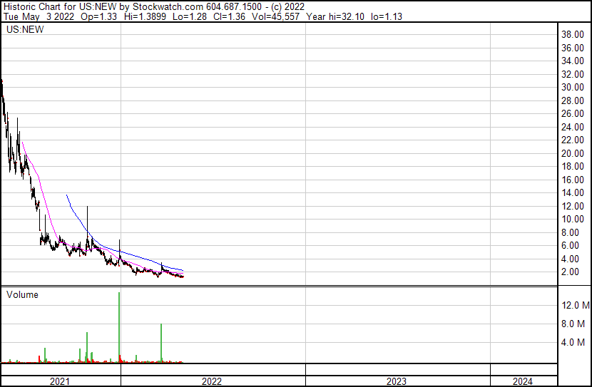Select the 2022 year label on the timeline
Screen dimensions: 592x387
pyautogui.click(x=212, y=381)
